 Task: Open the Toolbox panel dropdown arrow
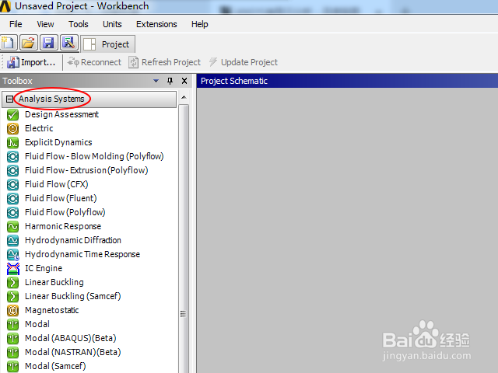[156, 81]
